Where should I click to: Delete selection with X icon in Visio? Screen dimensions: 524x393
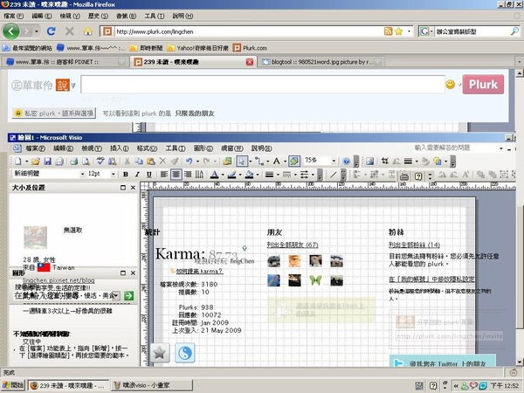[x=162, y=162]
